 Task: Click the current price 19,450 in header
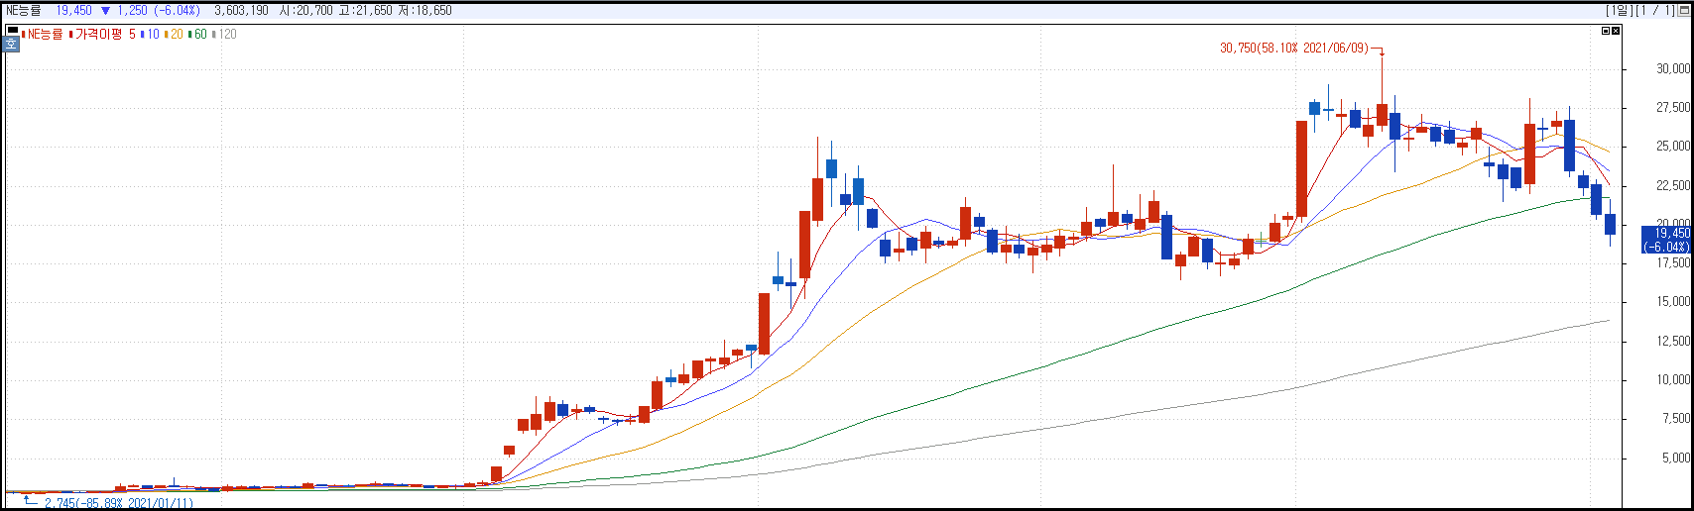click(x=73, y=10)
